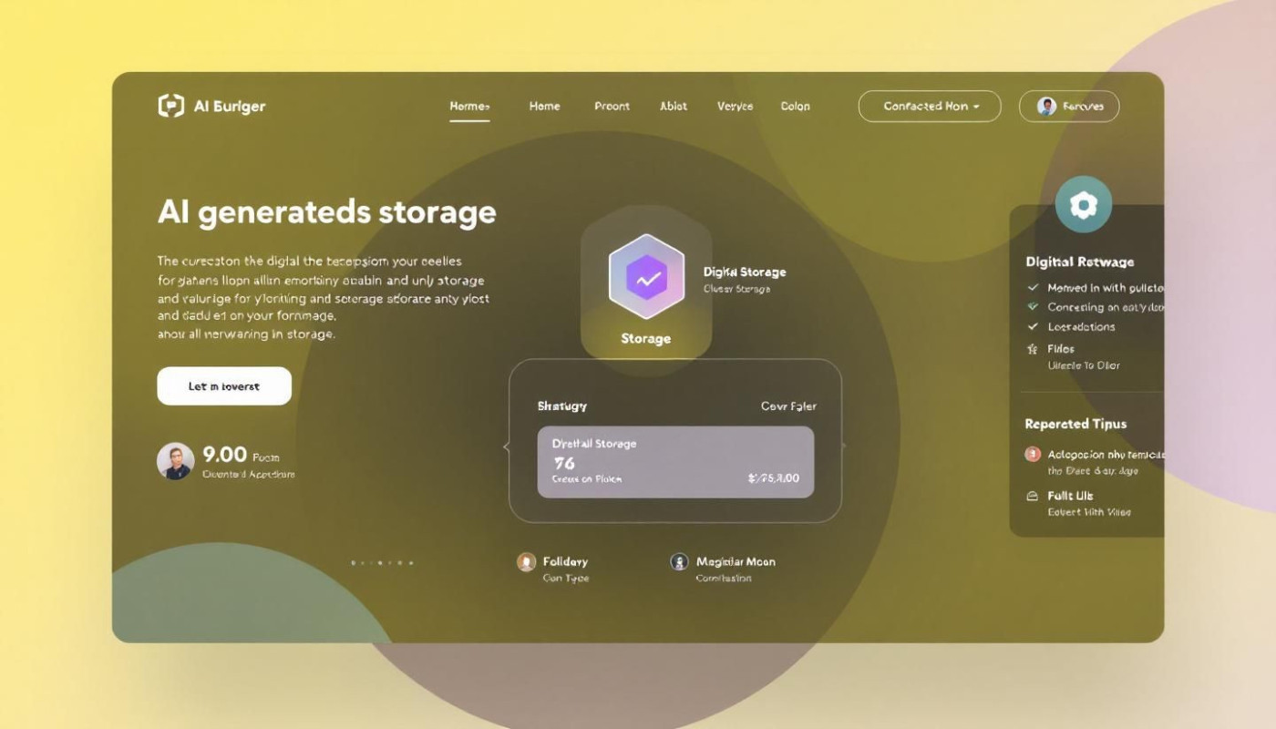
Task: Click the 9.00 rating value
Action: (224, 454)
